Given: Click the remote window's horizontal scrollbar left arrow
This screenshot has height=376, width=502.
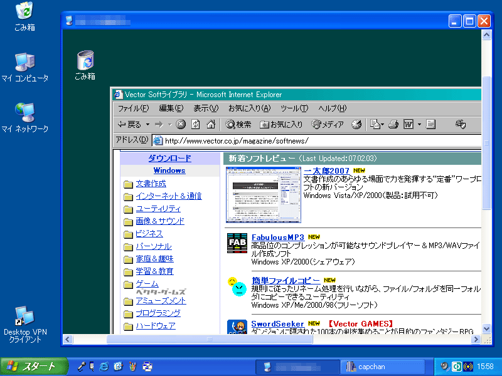Looking at the screenshot, I should click(x=67, y=339).
